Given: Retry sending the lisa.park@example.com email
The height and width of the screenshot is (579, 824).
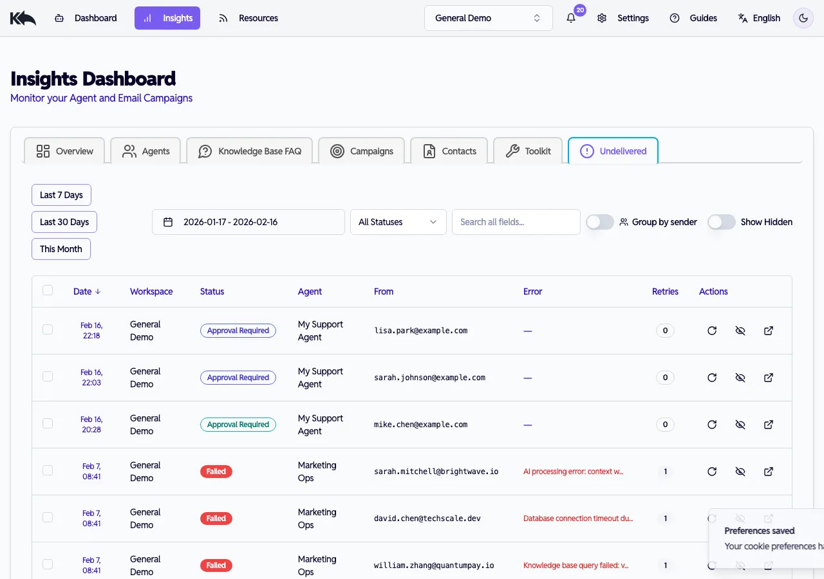Looking at the screenshot, I should [x=712, y=330].
